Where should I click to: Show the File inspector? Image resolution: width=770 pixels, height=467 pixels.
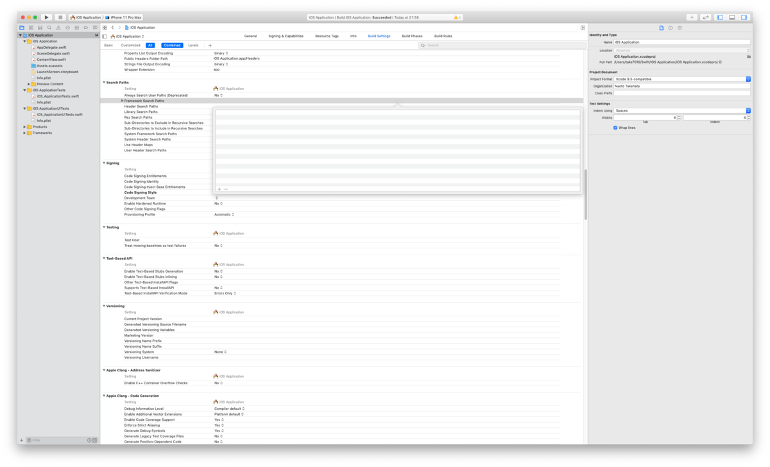(661, 28)
